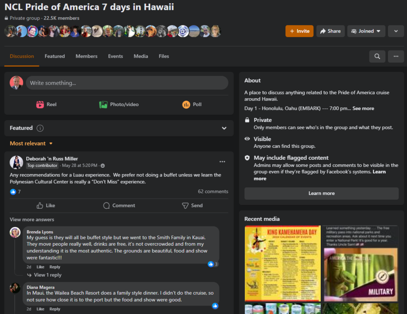The width and height of the screenshot is (407, 314).
Task: Open the 62 comments link
Action: [x=213, y=192]
